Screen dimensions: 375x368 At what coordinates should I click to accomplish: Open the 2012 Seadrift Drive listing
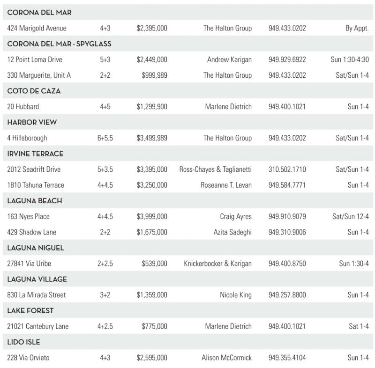tap(34, 169)
